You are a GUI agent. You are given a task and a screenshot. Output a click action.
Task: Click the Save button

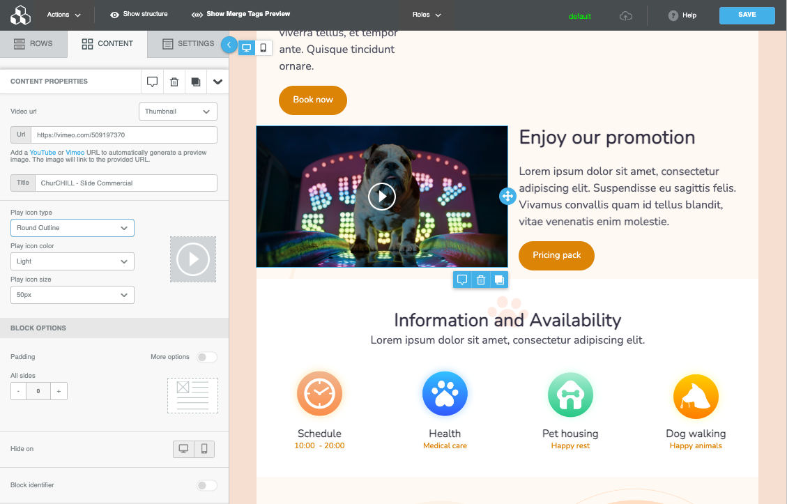tap(747, 15)
